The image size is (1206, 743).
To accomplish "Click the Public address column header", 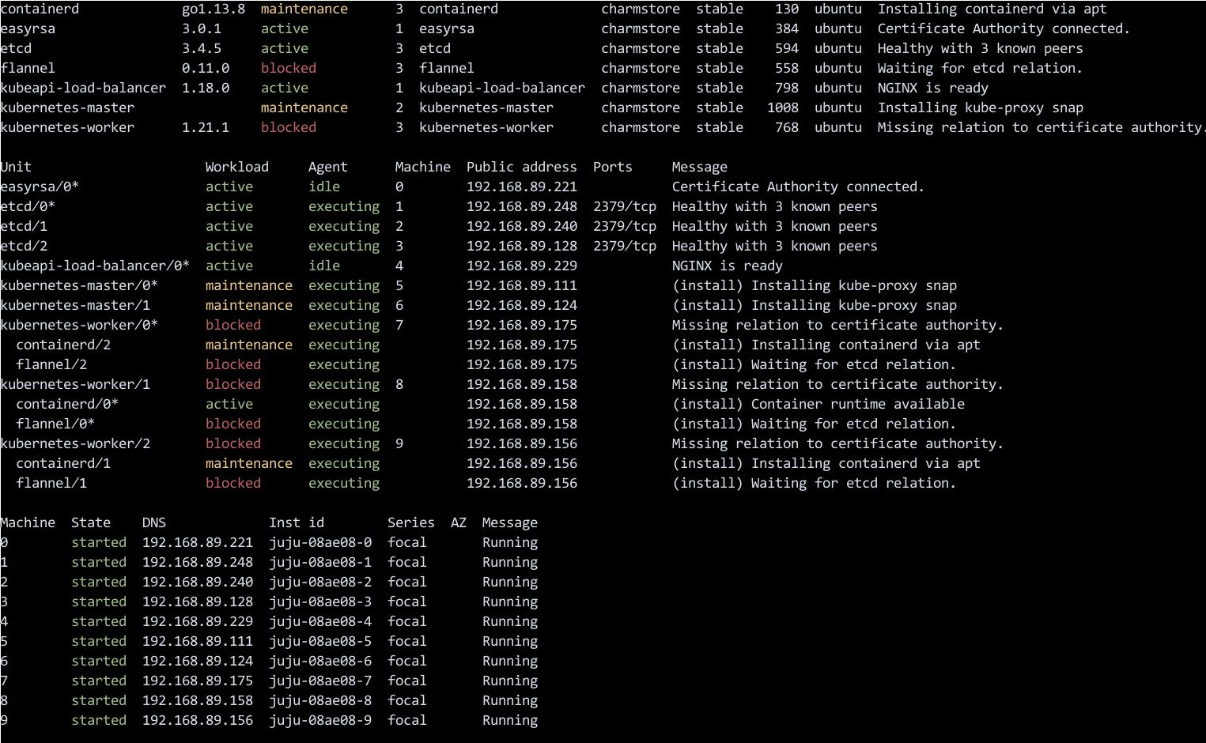I will pos(522,167).
